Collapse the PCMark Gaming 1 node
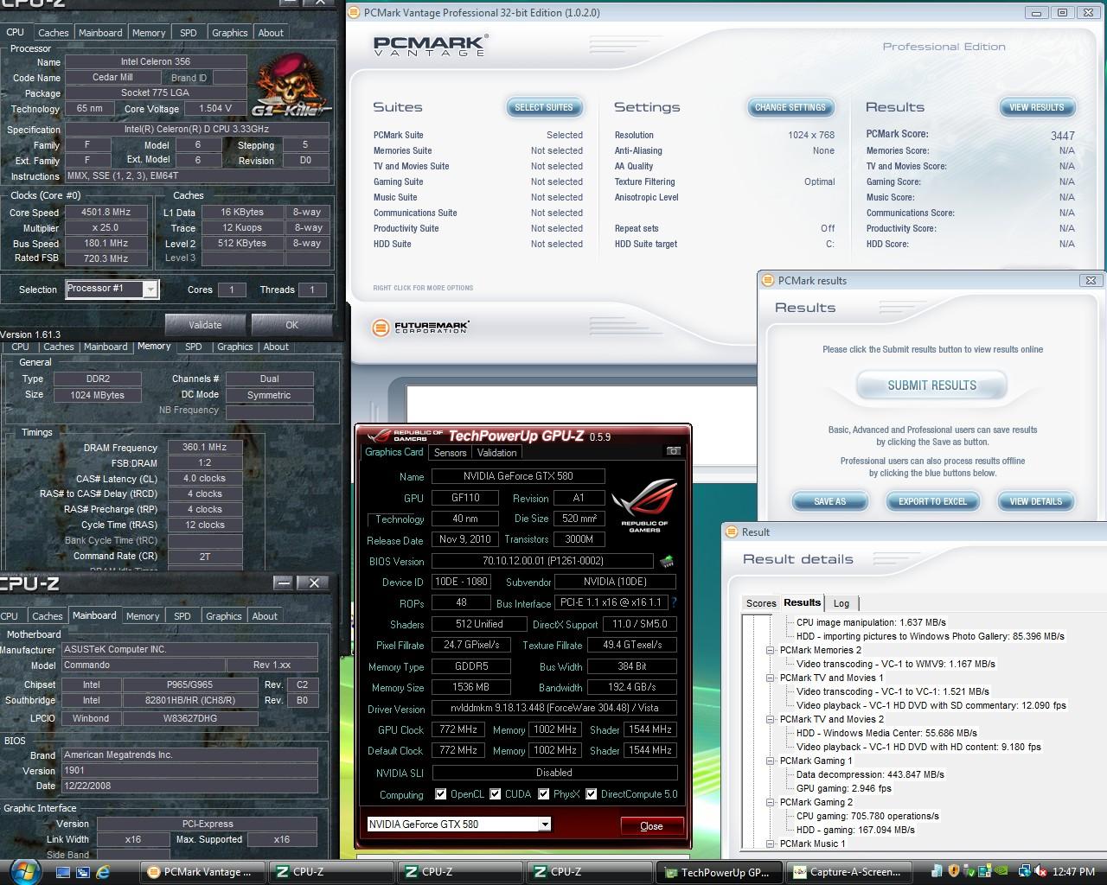The height and width of the screenshot is (885, 1107). [x=770, y=761]
